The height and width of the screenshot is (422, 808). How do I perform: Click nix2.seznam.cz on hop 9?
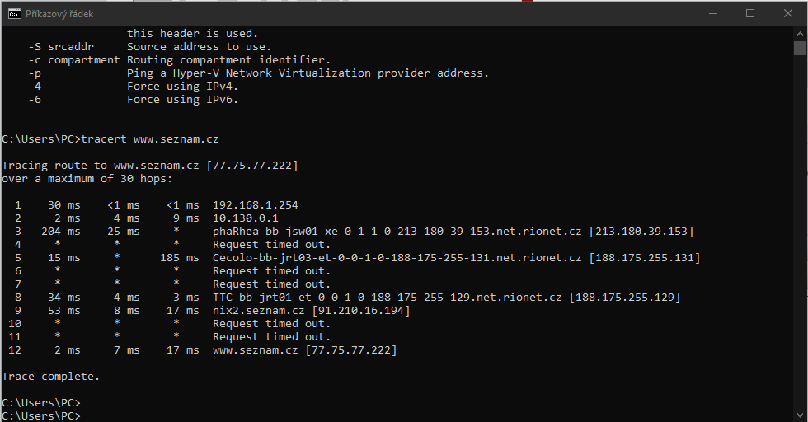click(x=259, y=310)
